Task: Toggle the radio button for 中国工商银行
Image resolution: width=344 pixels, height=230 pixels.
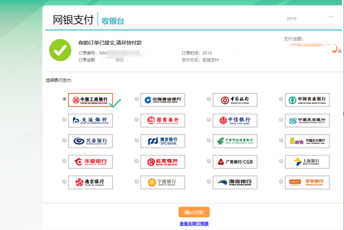Action: tap(64, 99)
